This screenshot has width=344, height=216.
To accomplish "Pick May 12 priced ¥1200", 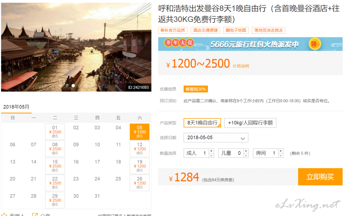I will [x=139, y=149].
